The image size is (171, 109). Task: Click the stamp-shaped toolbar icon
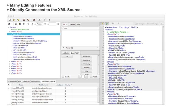pos(39,20)
